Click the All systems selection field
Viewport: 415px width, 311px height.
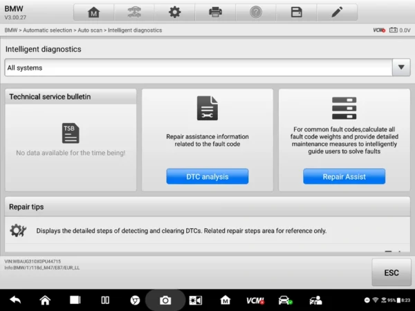197,68
